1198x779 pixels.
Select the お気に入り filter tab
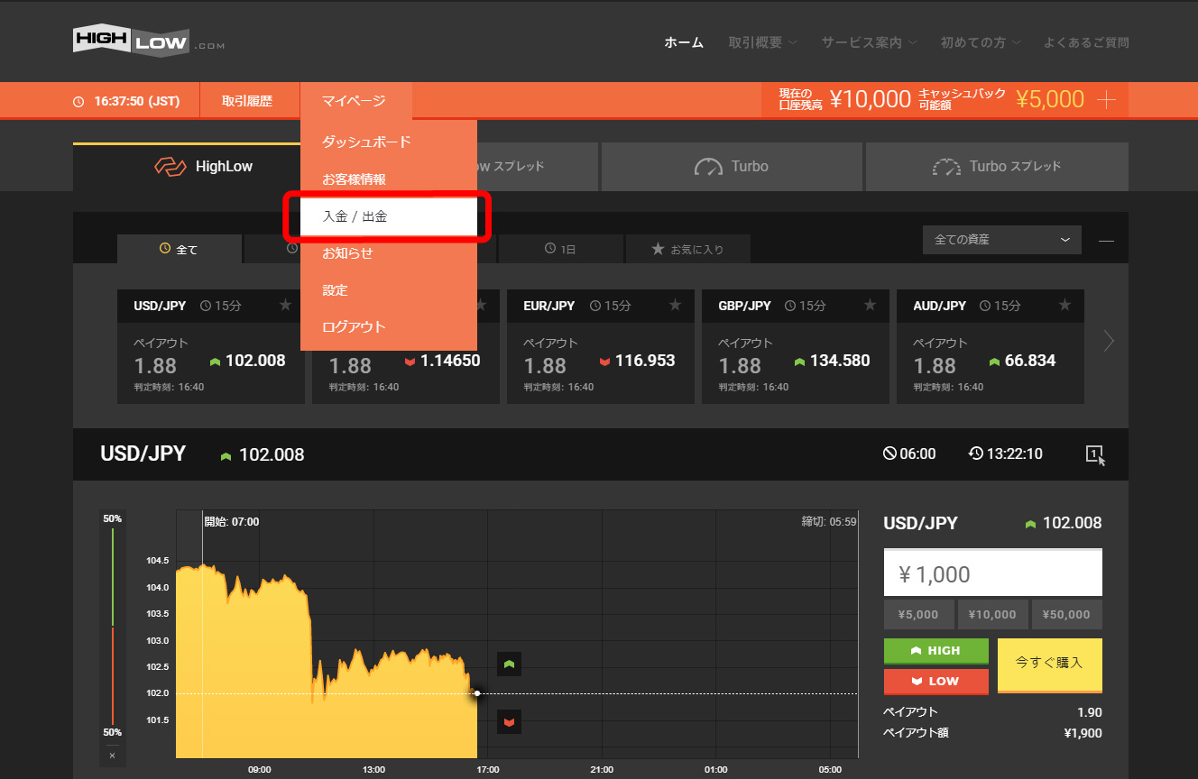(688, 250)
